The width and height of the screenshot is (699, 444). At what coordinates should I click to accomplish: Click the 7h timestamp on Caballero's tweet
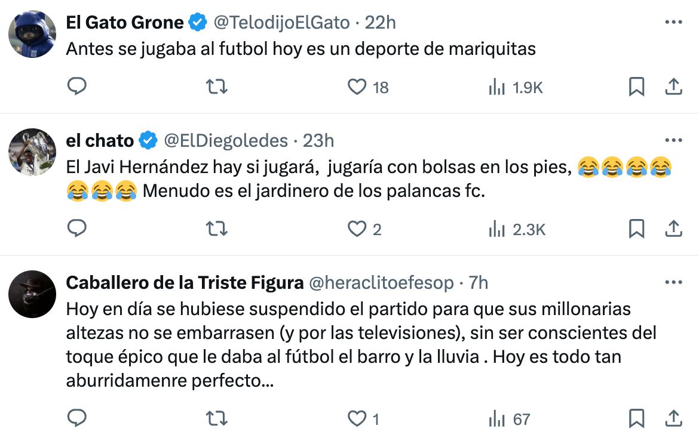tap(478, 283)
